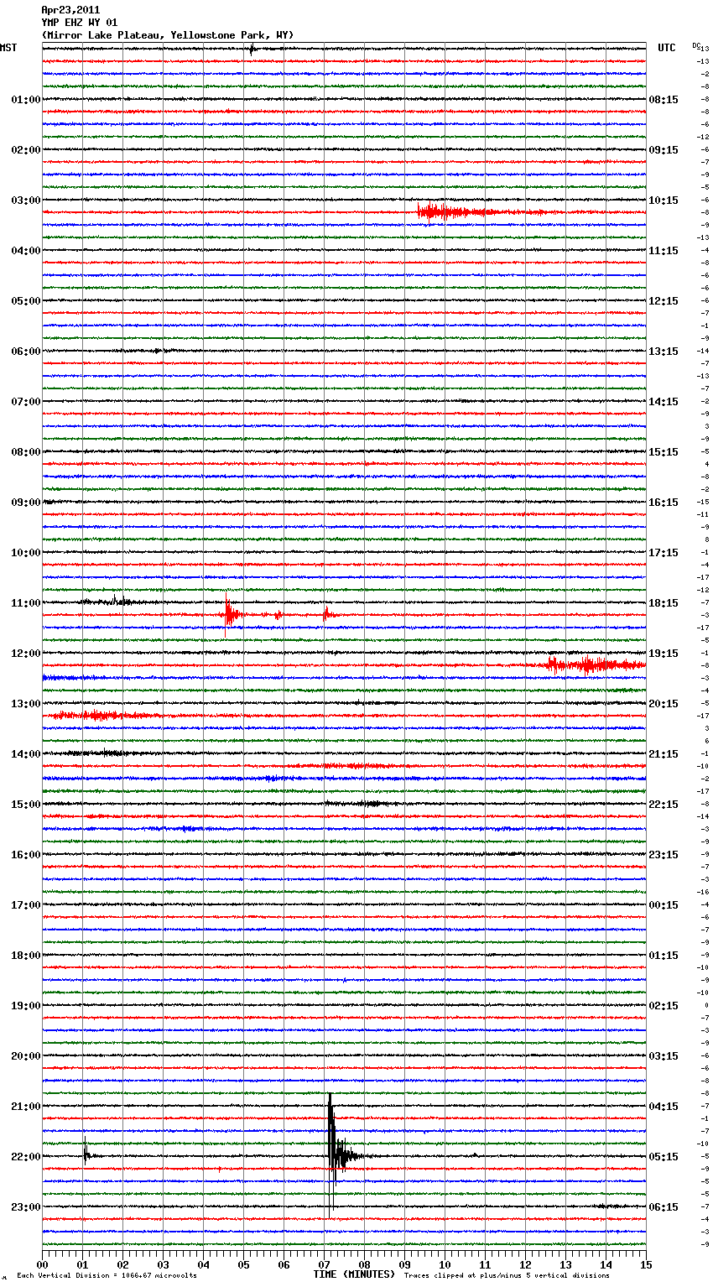
Task: Select the station code YMP EHZ WY 01
Action: click(x=80, y=23)
